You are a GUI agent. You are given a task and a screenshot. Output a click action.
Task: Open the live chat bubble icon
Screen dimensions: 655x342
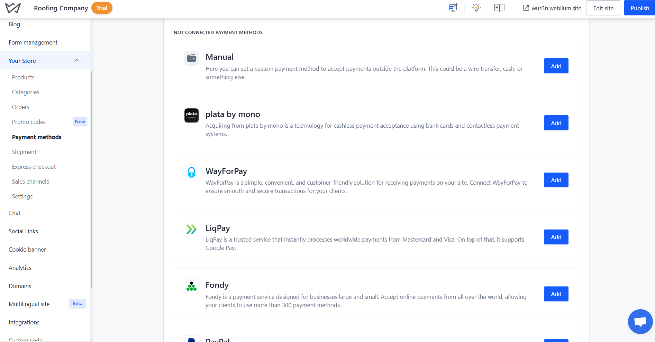pos(640,322)
